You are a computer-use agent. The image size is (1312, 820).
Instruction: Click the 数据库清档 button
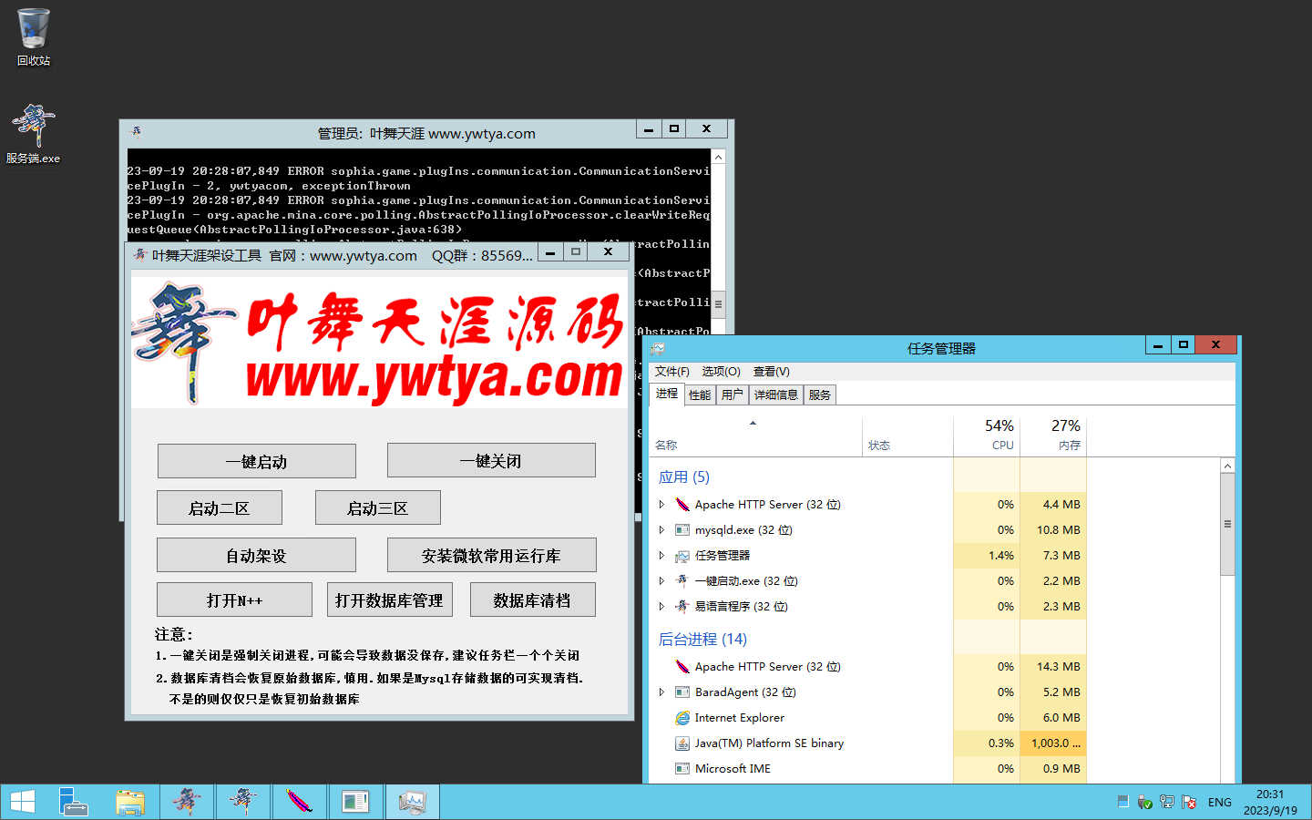tap(532, 600)
